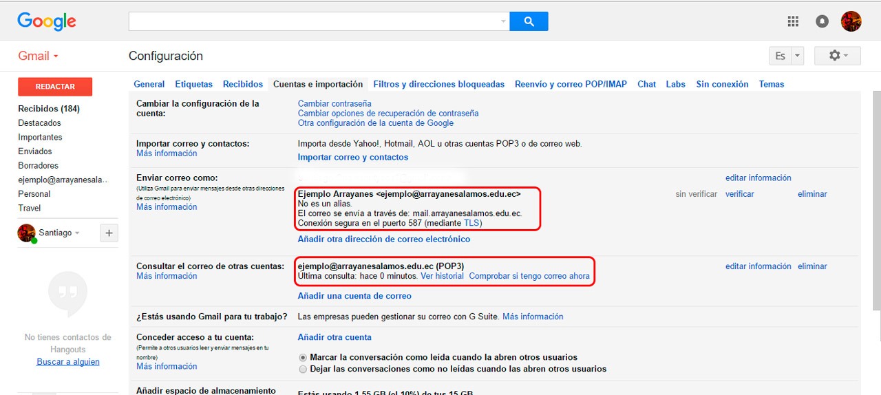The height and width of the screenshot is (395, 881).
Task: Open the settings gear menu
Action: click(x=838, y=56)
